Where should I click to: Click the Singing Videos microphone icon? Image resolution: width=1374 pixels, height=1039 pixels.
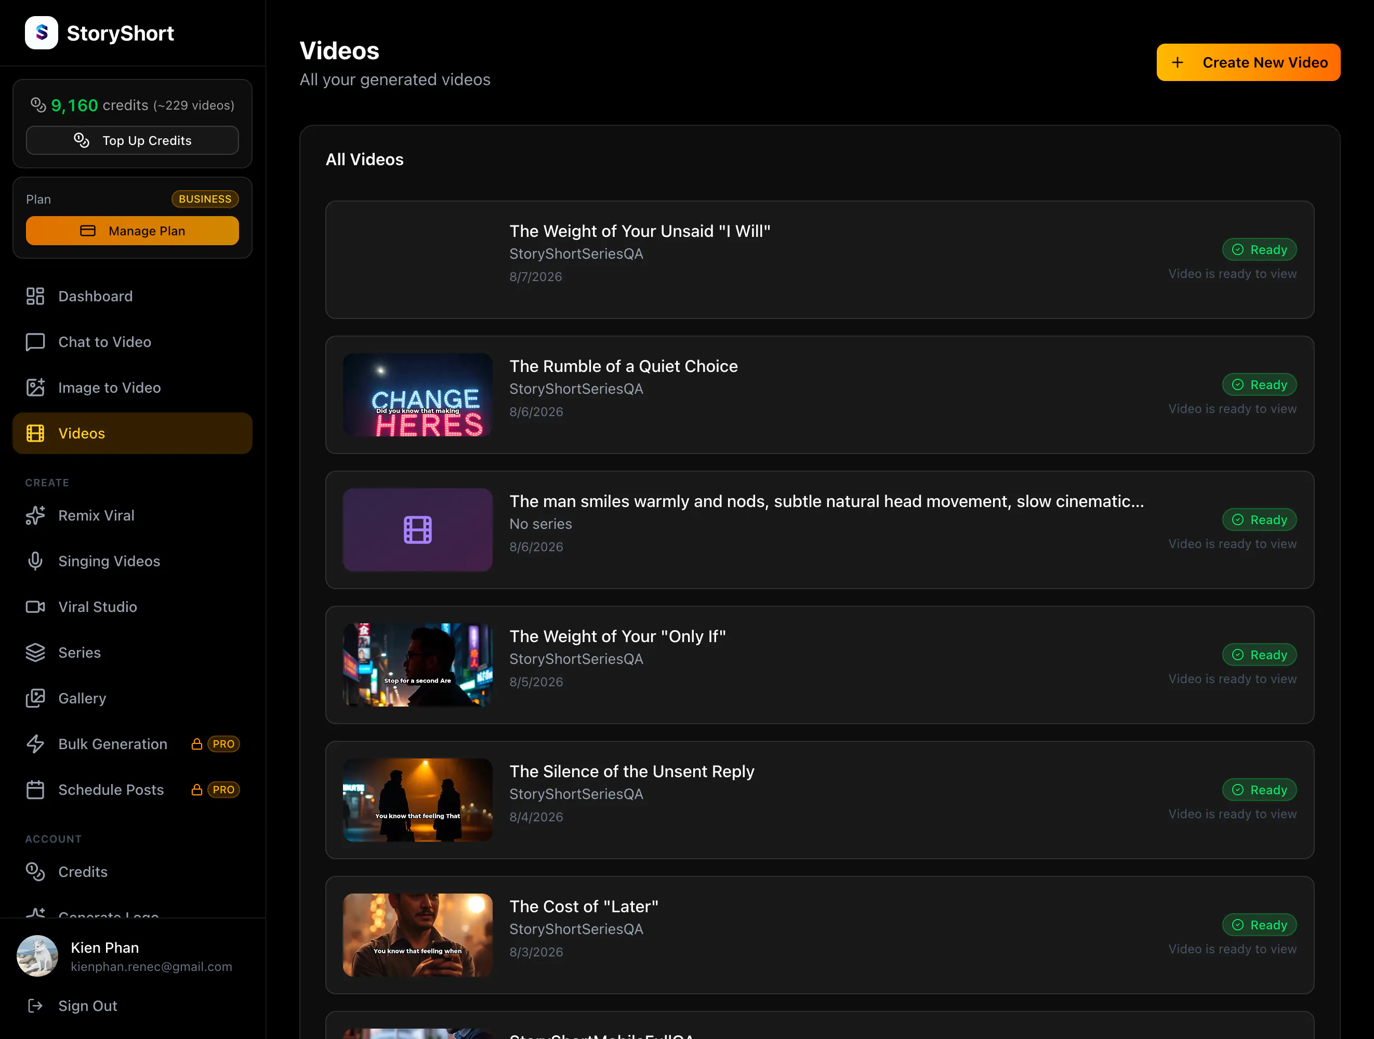(x=35, y=562)
